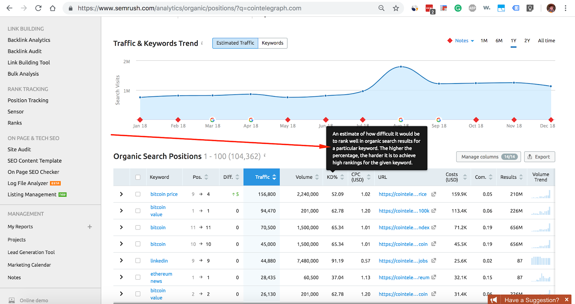Click the browser address bar URL

[189, 8]
